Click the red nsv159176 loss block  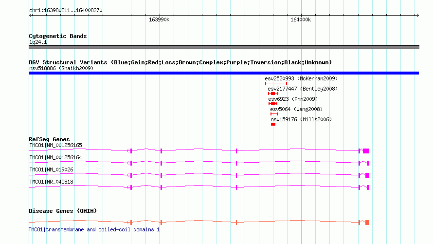[273, 124]
